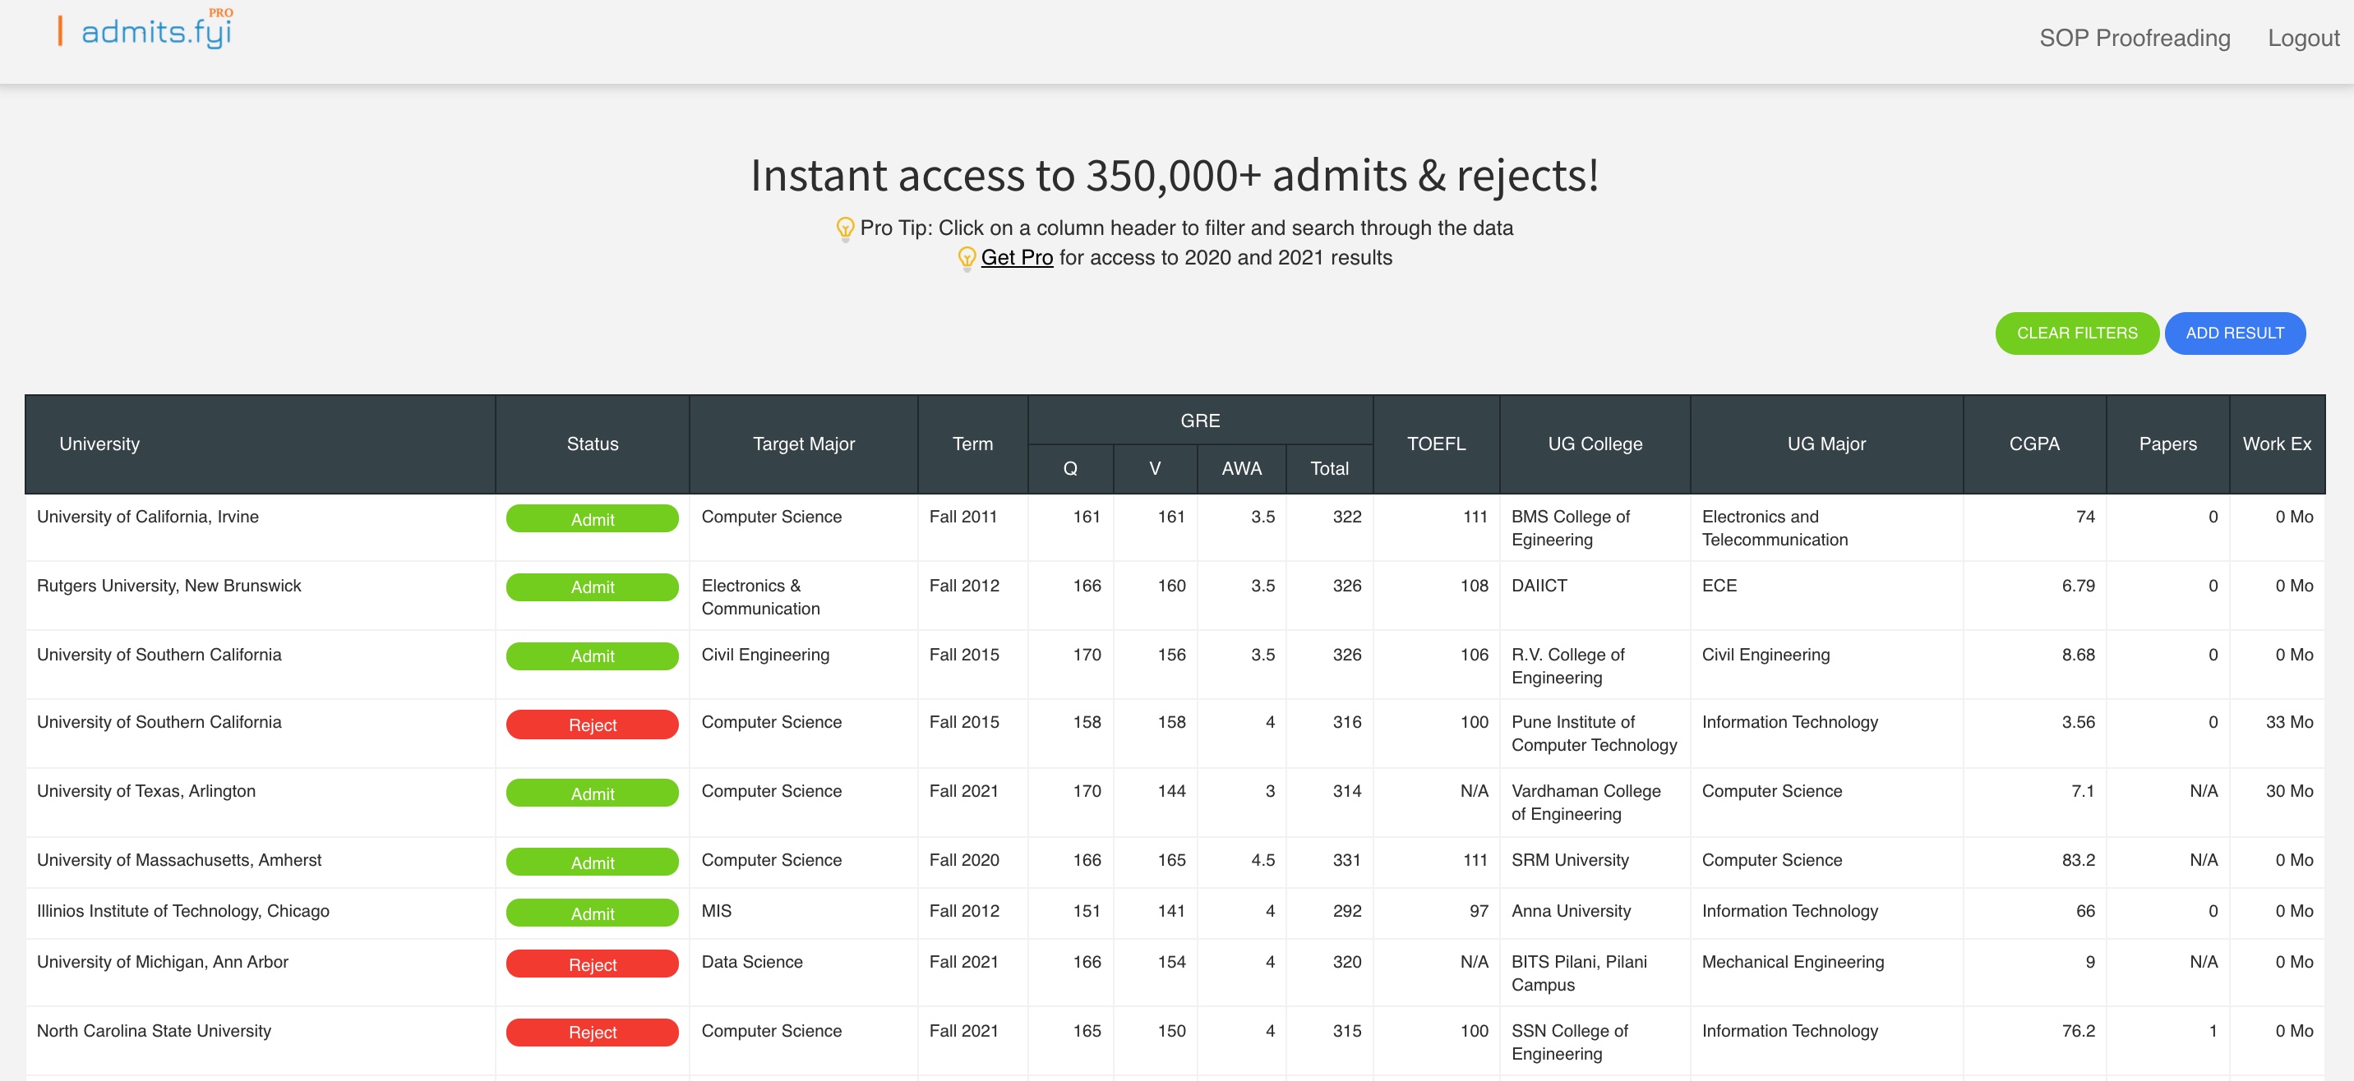The height and width of the screenshot is (1081, 2354).
Task: Click Logout in the top navigation
Action: (2303, 39)
